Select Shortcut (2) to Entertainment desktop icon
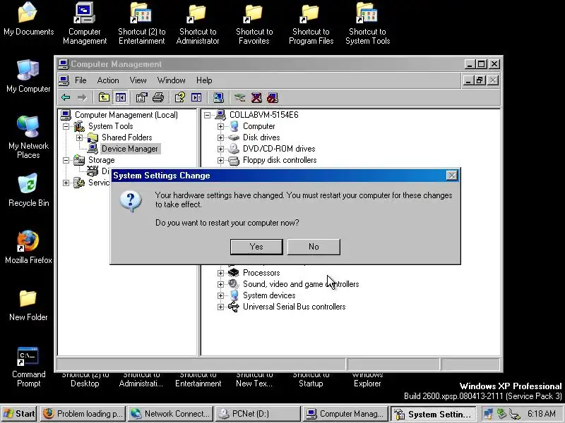This screenshot has height=423, width=565. [x=142, y=23]
